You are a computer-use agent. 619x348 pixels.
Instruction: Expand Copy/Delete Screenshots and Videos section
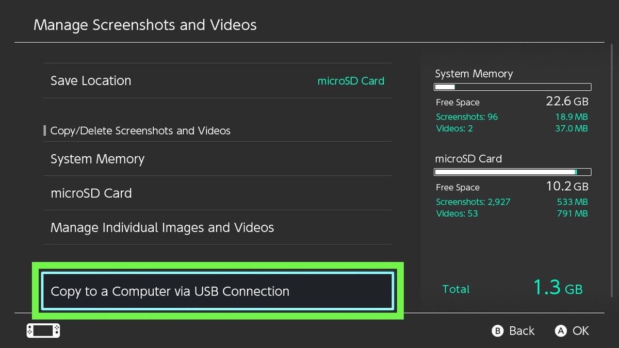click(x=140, y=130)
